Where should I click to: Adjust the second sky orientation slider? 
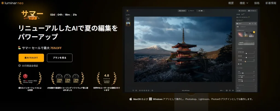(x=246, y=57)
